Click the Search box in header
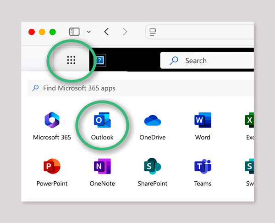Viewport: 275px width, 223px height. pyautogui.click(x=207, y=61)
